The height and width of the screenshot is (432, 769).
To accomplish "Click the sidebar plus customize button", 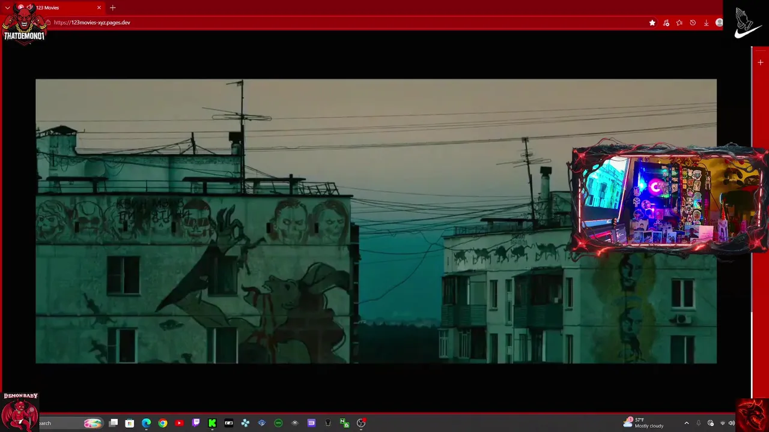I will click(760, 62).
